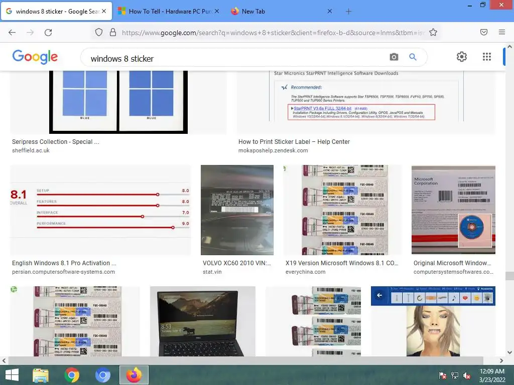The height and width of the screenshot is (385, 514).
Task: Open 'Original Microsoft Window...' result title
Action: pyautogui.click(x=452, y=263)
